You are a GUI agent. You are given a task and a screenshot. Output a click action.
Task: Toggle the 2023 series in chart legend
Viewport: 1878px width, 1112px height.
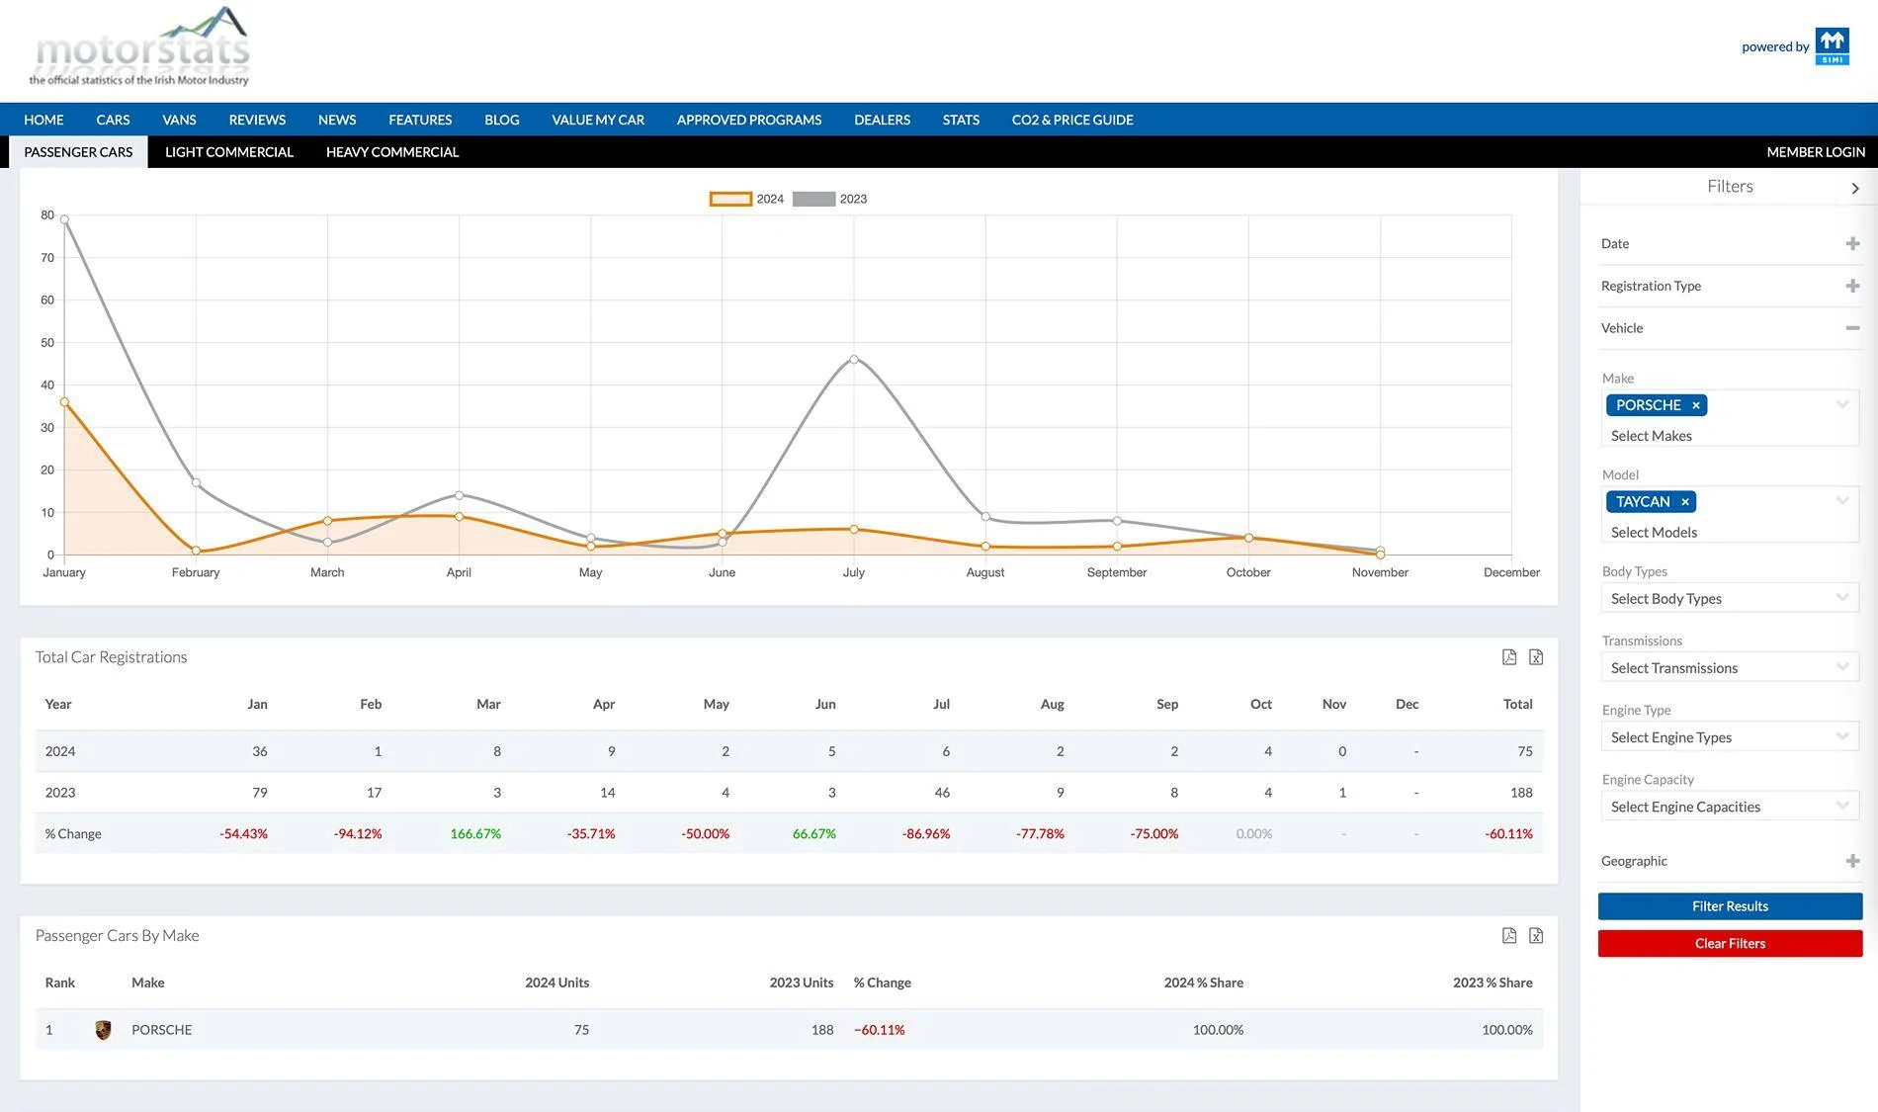click(830, 199)
